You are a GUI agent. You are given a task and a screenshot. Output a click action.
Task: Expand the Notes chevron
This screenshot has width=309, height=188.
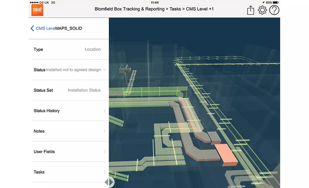(105, 131)
